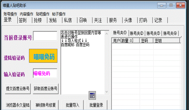189x110 pixels.
Task: Click the 百度昵称:百度密码 text line
Action: (75, 45)
